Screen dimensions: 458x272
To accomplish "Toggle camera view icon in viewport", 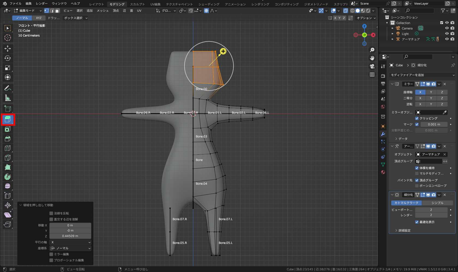I will coord(372,66).
